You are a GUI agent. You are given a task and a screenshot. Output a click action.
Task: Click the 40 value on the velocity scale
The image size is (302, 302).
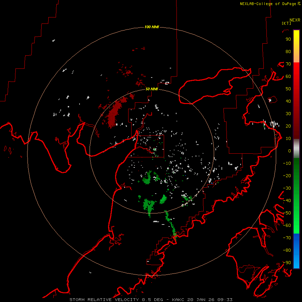[288, 101]
